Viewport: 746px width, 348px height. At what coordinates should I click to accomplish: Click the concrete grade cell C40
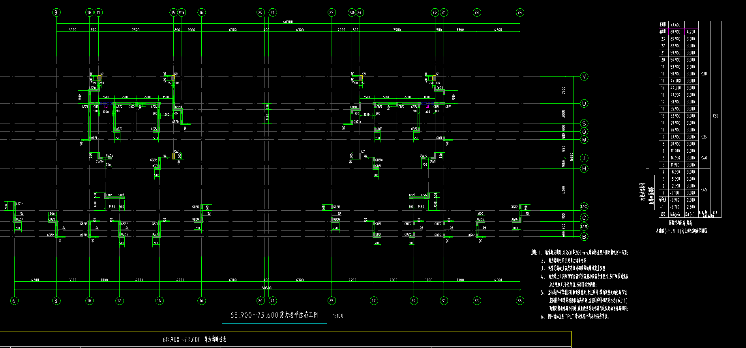[704, 158]
